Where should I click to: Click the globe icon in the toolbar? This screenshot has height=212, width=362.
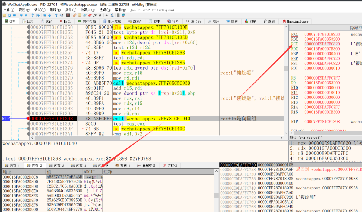[x=123, y=15]
